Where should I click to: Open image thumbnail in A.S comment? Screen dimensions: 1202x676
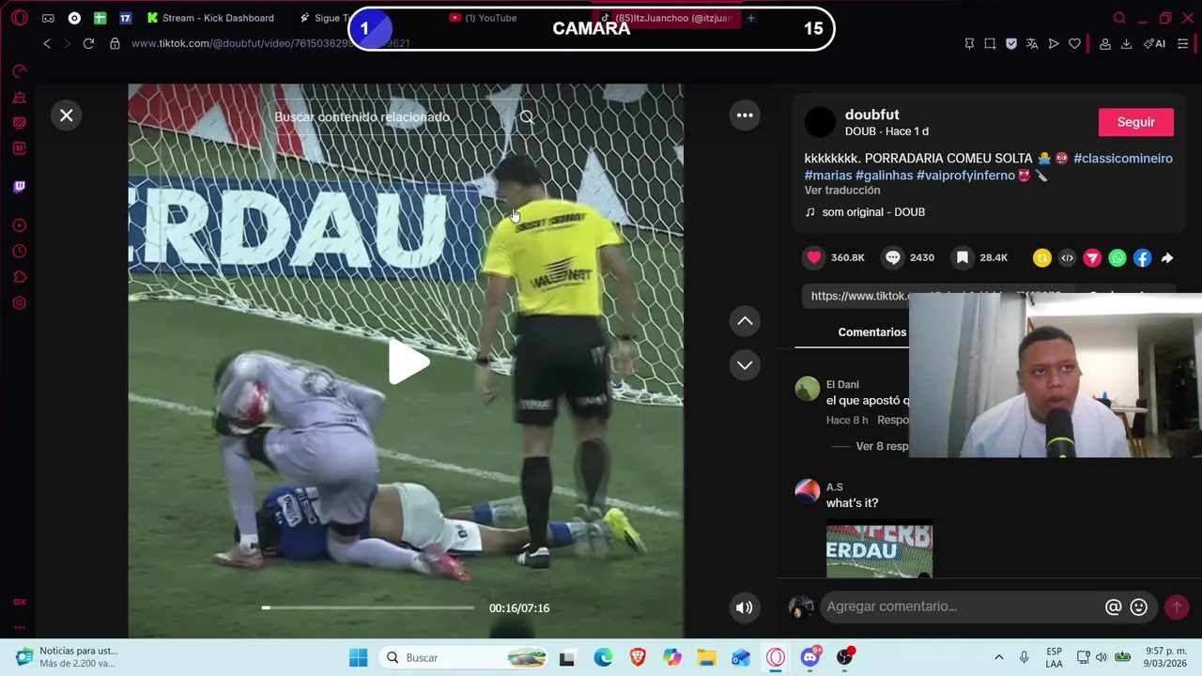point(879,548)
